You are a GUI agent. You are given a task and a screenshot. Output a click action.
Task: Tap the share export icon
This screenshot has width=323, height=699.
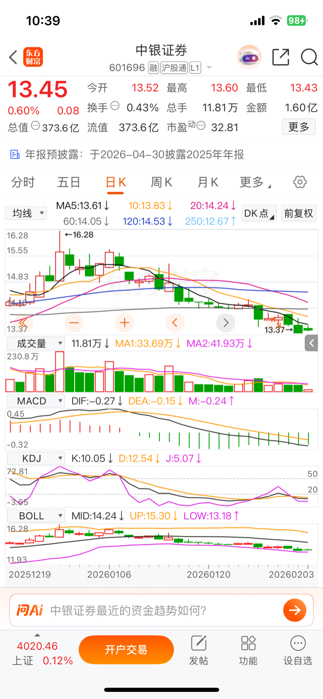pyautogui.click(x=281, y=57)
